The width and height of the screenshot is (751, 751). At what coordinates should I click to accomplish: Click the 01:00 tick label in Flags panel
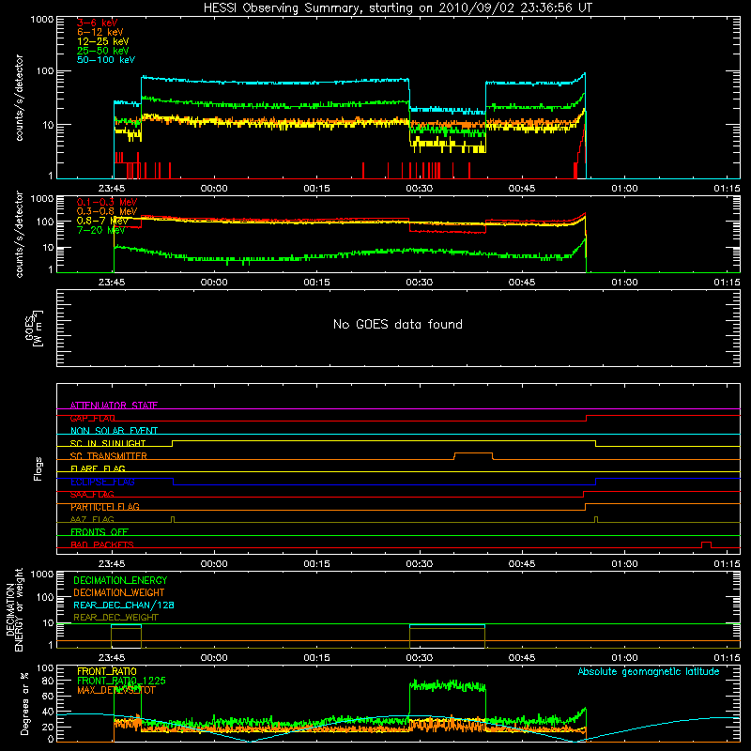pos(624,564)
